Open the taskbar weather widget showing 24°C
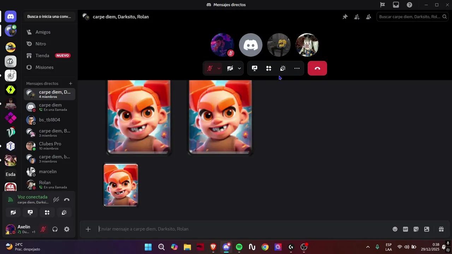 pos(23,247)
